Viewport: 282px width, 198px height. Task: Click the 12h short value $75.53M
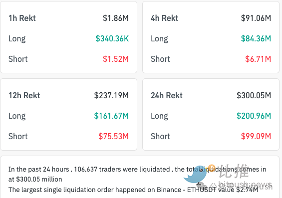pyautogui.click(x=113, y=136)
